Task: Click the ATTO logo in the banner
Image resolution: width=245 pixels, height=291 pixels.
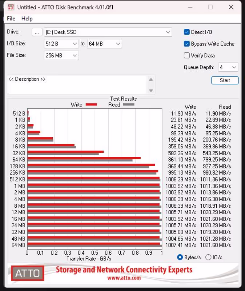Action: (28, 273)
